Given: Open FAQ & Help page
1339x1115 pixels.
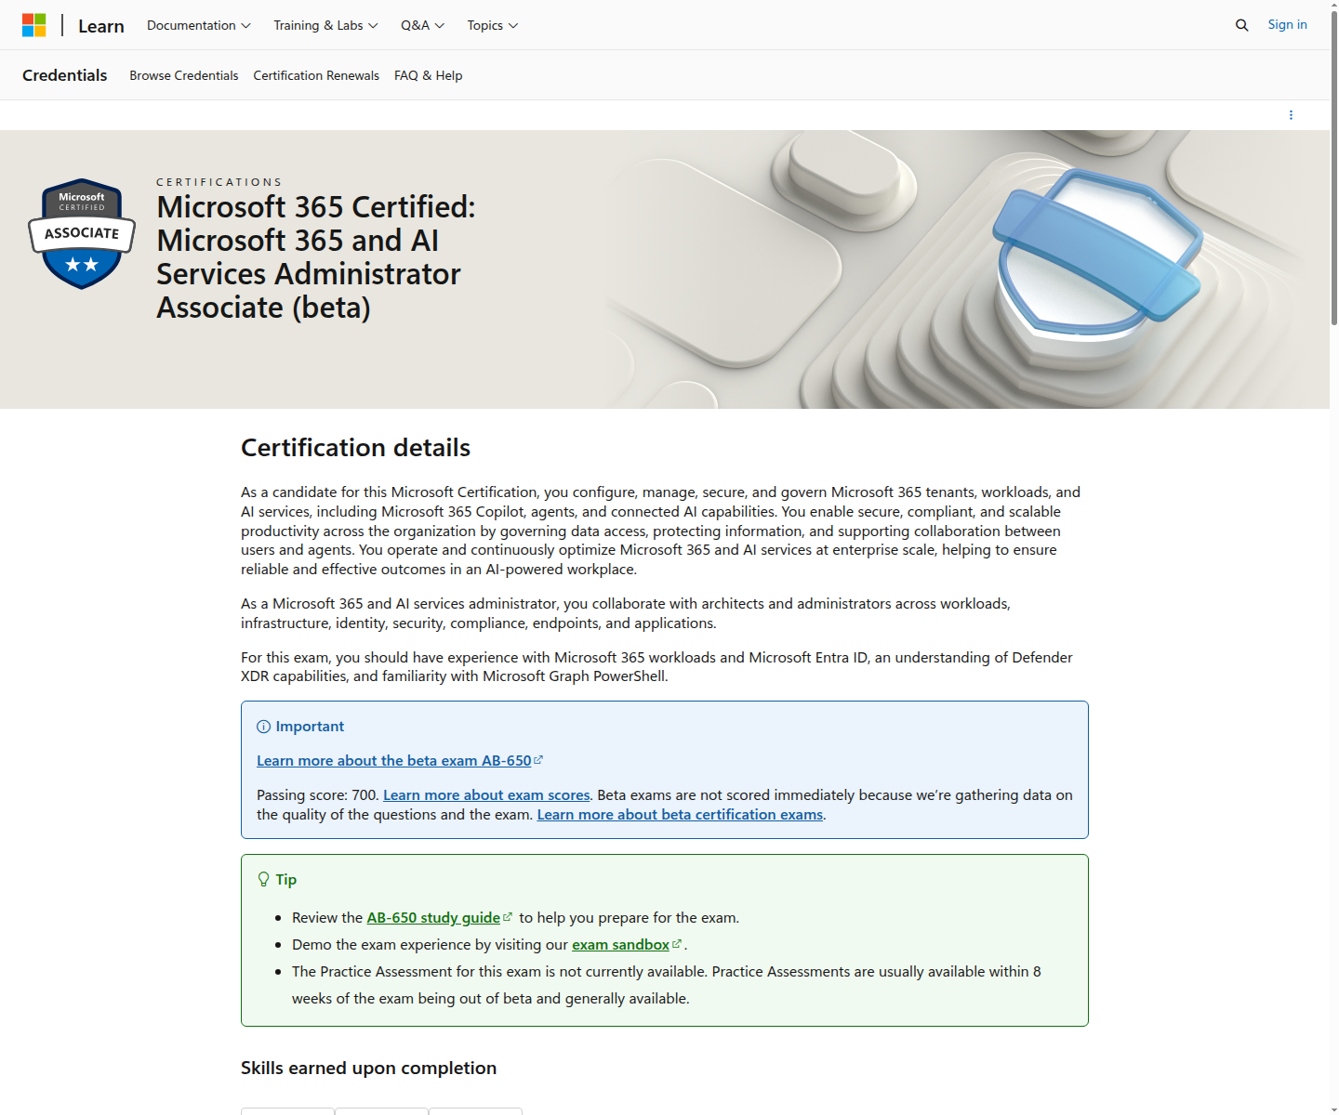Looking at the screenshot, I should [429, 75].
